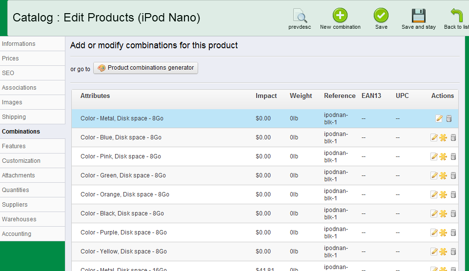Click the Back to list arrow
The width and height of the screenshot is (469, 271).
pos(456,16)
